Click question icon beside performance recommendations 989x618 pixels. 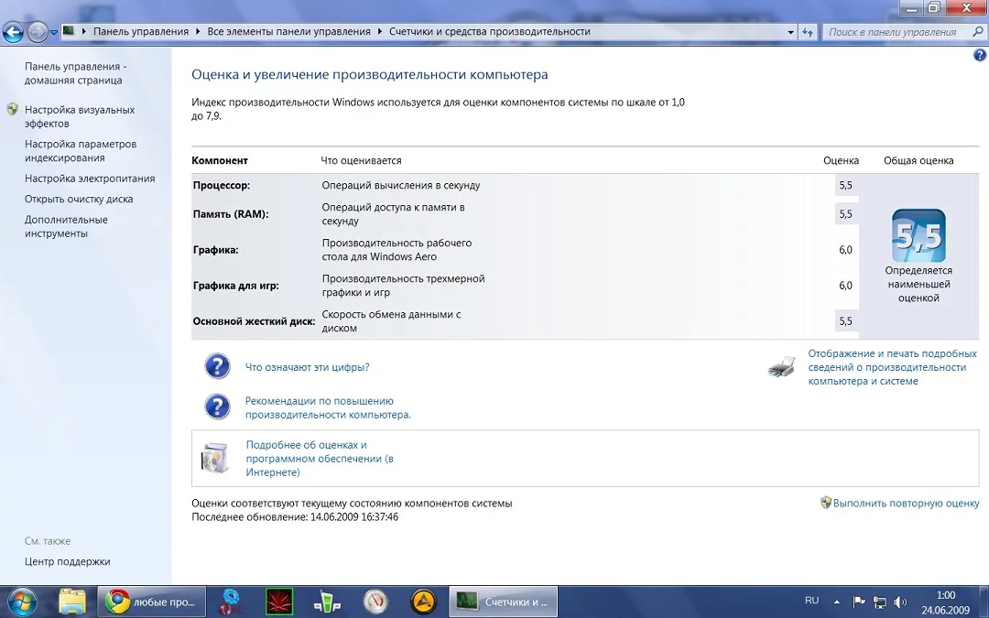click(x=218, y=407)
